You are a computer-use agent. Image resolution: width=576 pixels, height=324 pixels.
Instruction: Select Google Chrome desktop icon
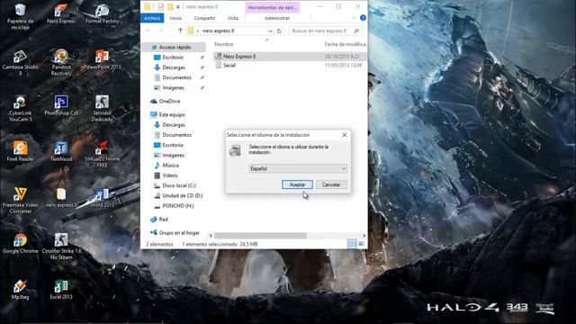click(20, 244)
